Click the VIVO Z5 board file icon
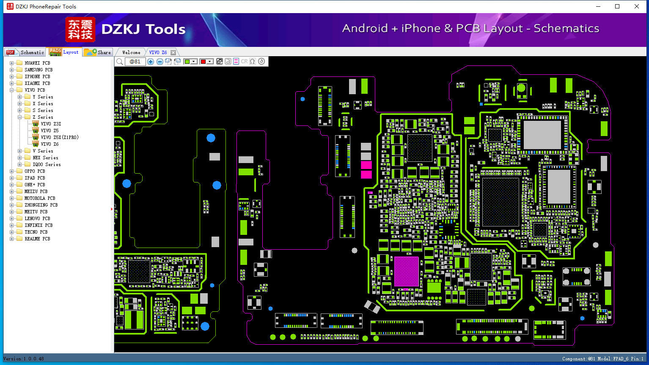The height and width of the screenshot is (365, 649). (x=36, y=131)
